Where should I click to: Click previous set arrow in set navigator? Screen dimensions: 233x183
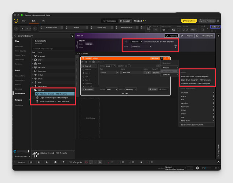click(16, 29)
